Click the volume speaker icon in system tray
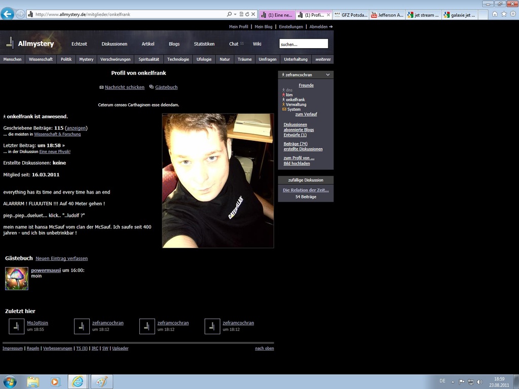 pyautogui.click(x=479, y=382)
